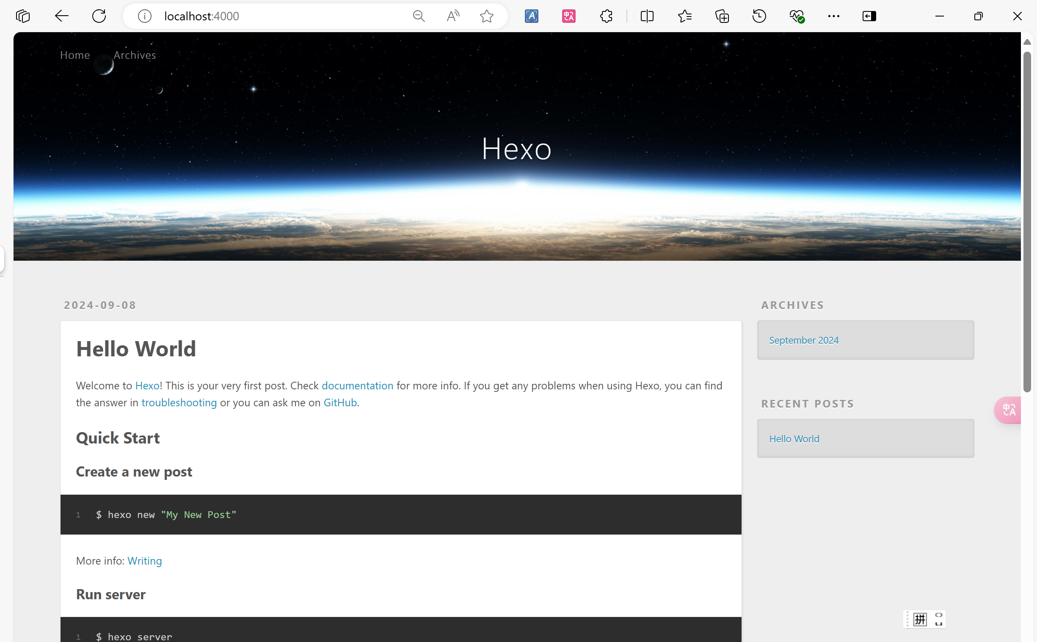Open the Read aloud icon

coord(452,16)
